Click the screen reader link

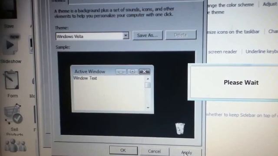coord(222,52)
